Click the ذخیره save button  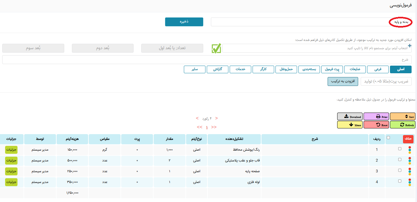pyautogui.click(x=184, y=22)
